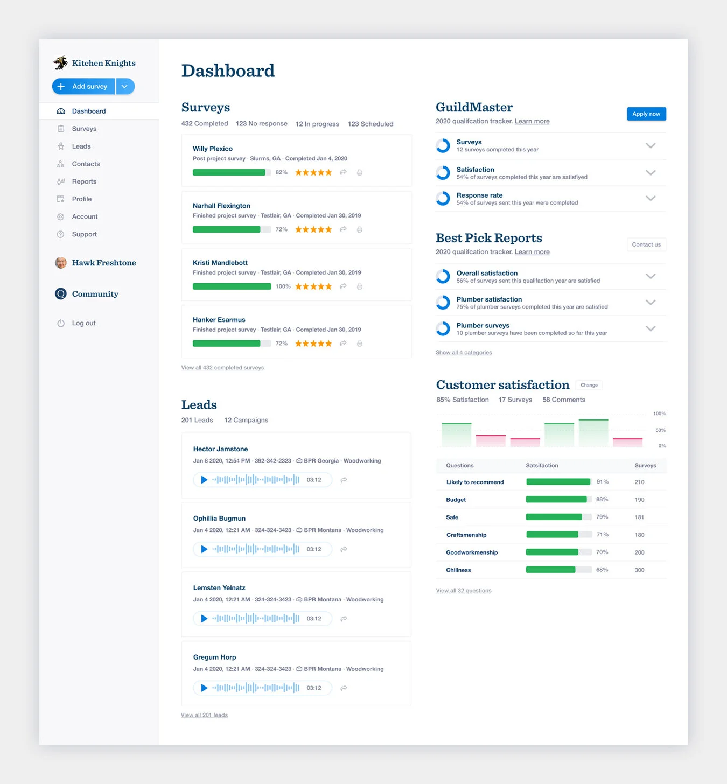Open View all 432 completed surveys link
The width and height of the screenshot is (727, 784).
point(222,367)
